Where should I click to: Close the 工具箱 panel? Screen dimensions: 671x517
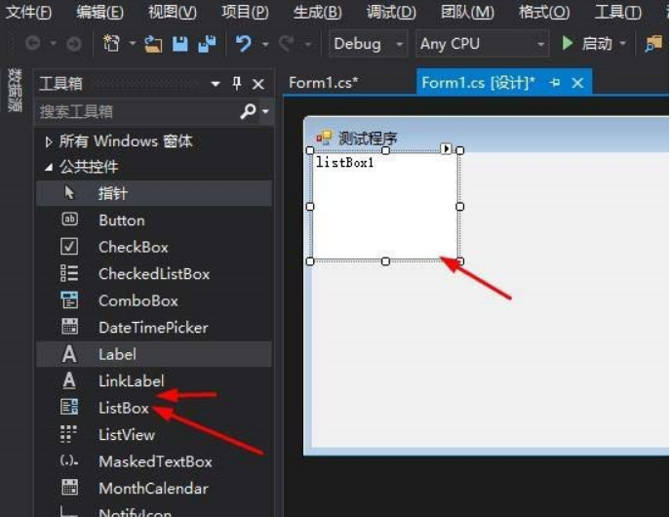point(258,84)
